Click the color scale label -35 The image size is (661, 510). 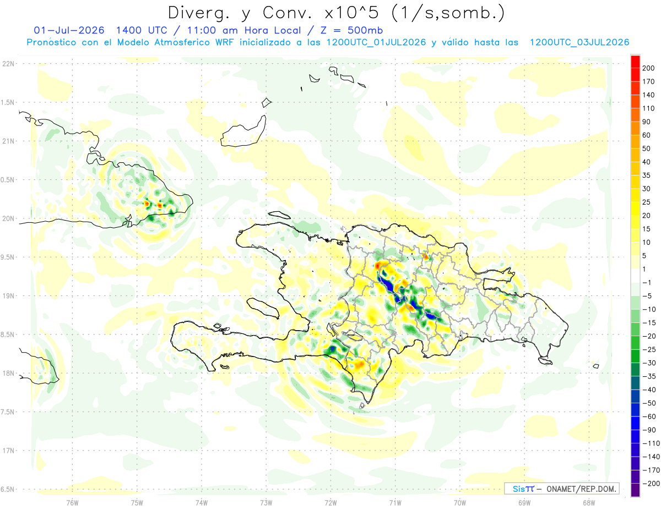click(649, 376)
